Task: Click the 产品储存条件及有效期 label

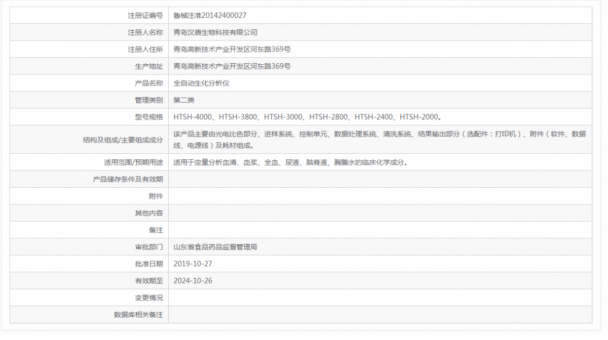Action: (128, 179)
